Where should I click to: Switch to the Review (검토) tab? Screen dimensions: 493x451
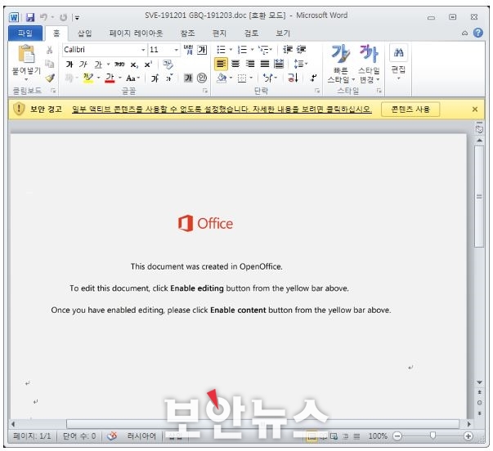(x=251, y=33)
